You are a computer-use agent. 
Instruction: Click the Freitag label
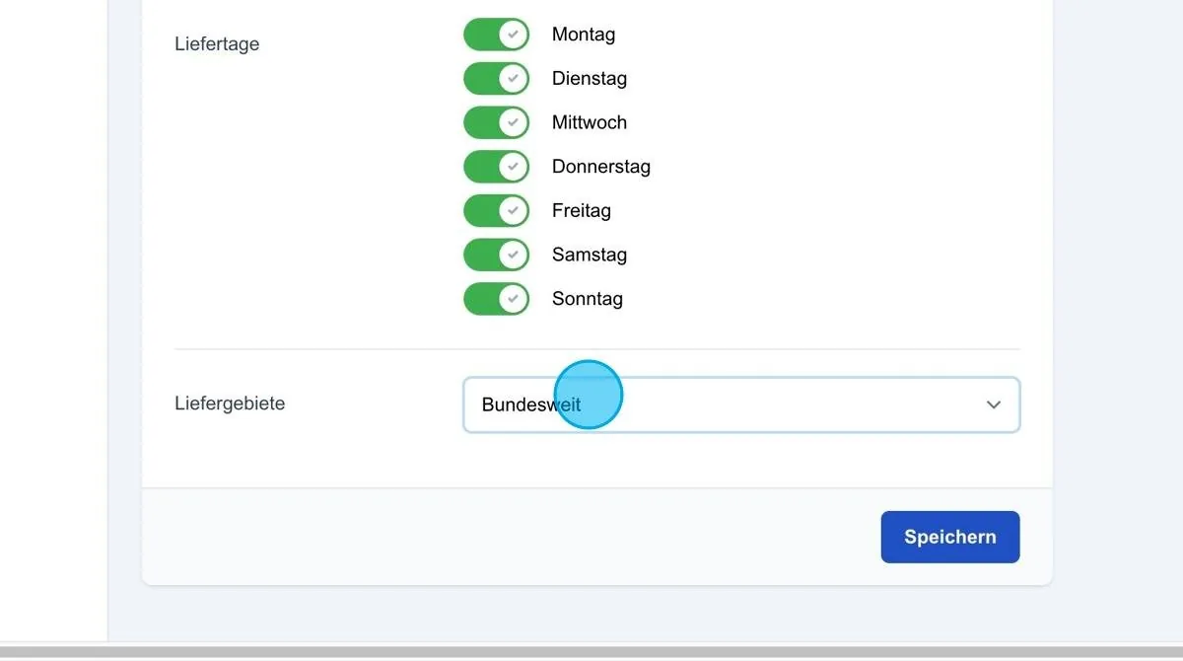pyautogui.click(x=582, y=211)
